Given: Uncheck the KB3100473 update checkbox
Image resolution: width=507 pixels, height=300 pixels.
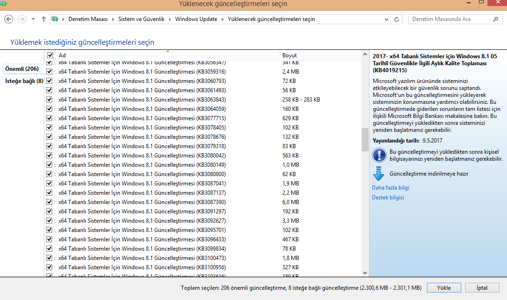Looking at the screenshot, I should pos(49,258).
